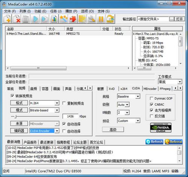Click the magic wand wizard icon
188x177 pixels.
(x=64, y=19)
